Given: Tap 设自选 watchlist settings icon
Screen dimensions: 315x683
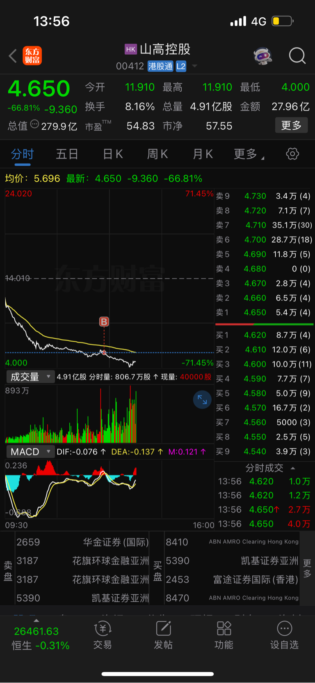Looking at the screenshot, I should coord(284,635).
